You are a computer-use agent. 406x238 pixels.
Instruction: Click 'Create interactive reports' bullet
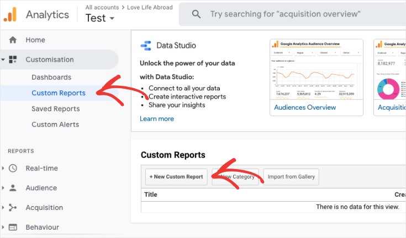point(187,96)
